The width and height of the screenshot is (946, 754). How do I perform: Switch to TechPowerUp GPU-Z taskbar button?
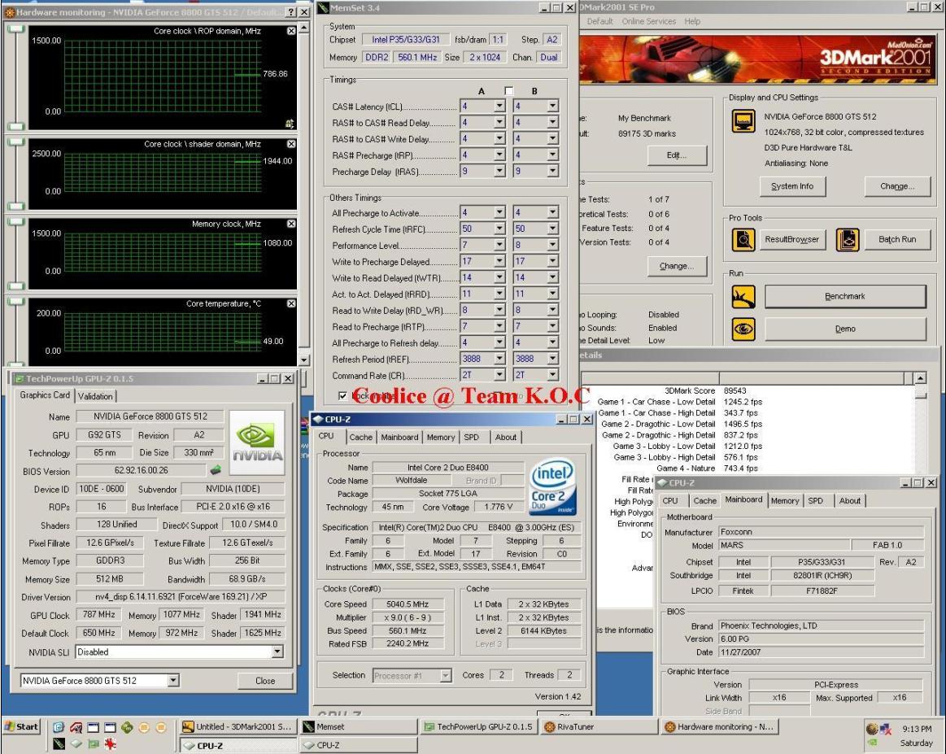click(x=478, y=727)
